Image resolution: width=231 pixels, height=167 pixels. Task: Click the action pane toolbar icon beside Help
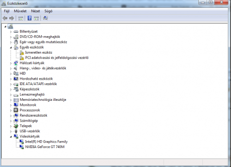(36, 19)
